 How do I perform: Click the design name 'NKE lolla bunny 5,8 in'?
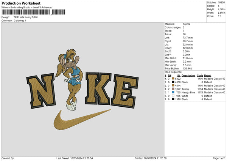click(26, 17)
